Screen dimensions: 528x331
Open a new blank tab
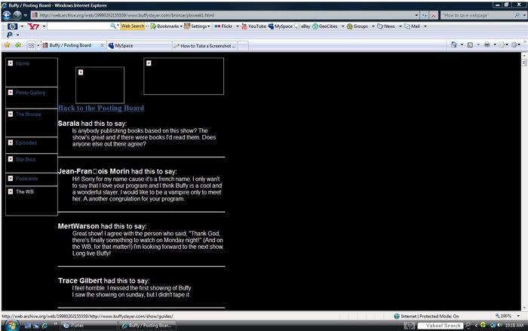244,46
